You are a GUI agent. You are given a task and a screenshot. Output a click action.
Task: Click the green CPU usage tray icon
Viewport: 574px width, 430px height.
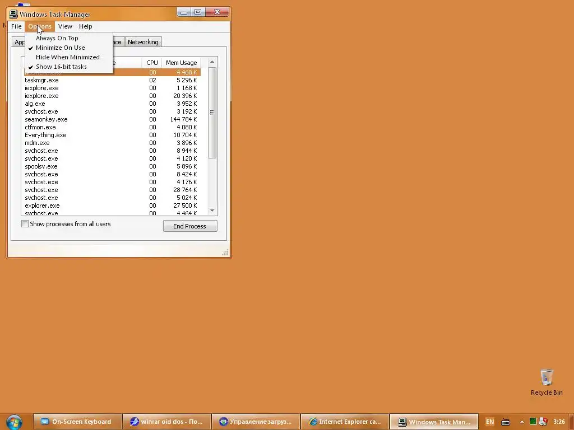[533, 422]
